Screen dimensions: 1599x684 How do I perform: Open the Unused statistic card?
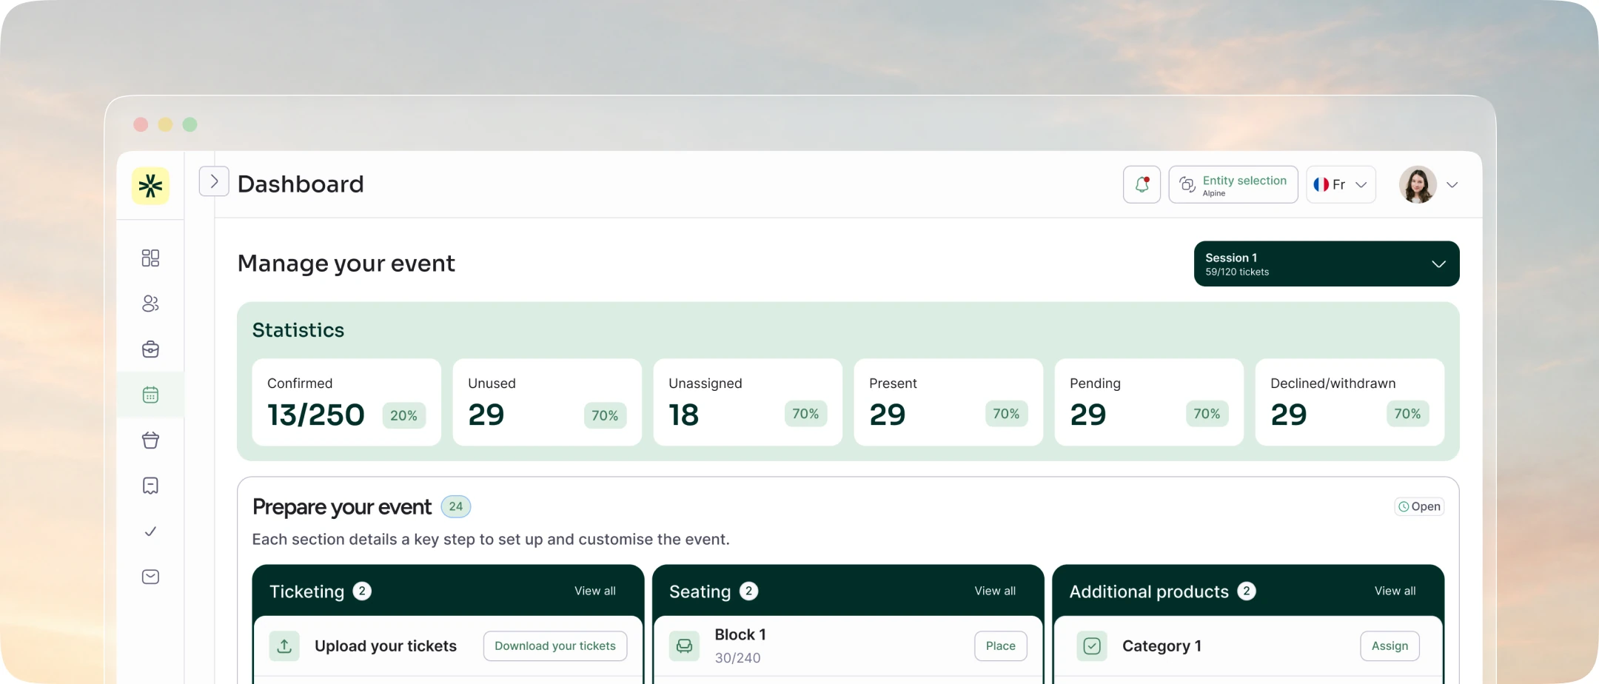(547, 402)
